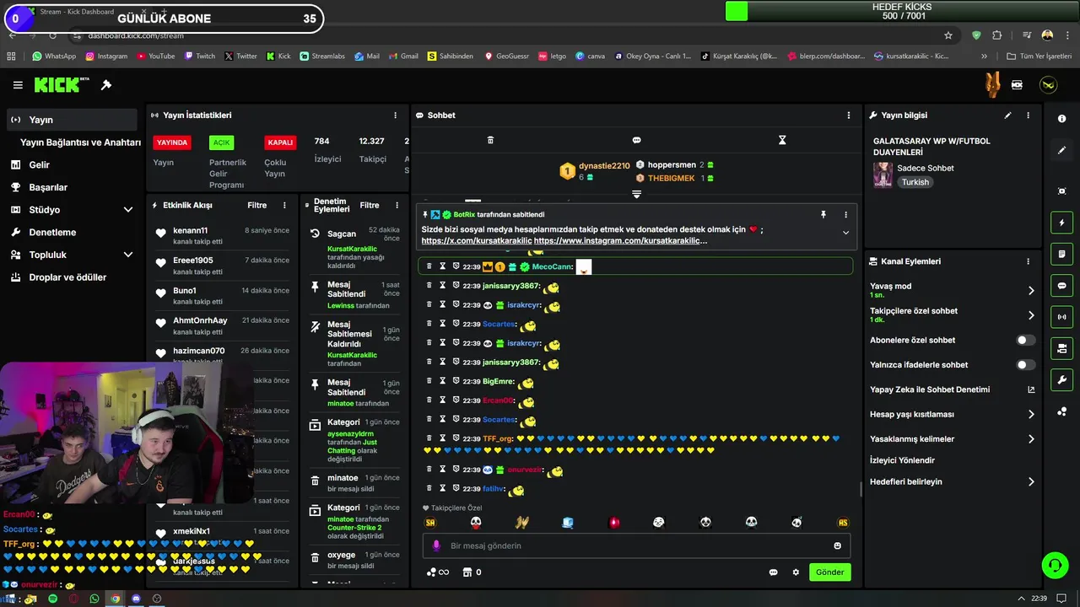Open Hedefleri belirleyin arrow
1080x607 pixels.
click(x=1031, y=481)
